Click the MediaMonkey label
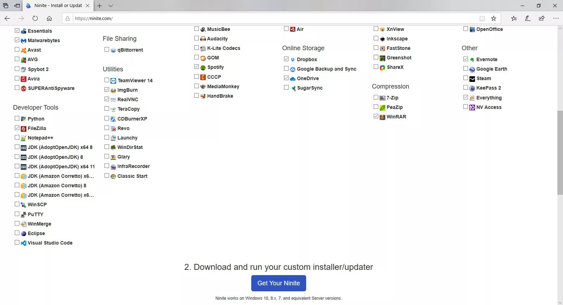This screenshot has height=305, width=563. pos(223,86)
